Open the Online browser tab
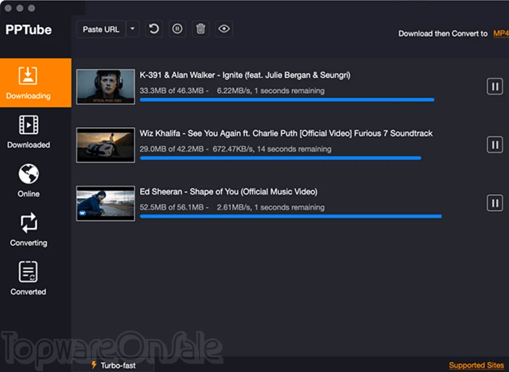 (28, 180)
